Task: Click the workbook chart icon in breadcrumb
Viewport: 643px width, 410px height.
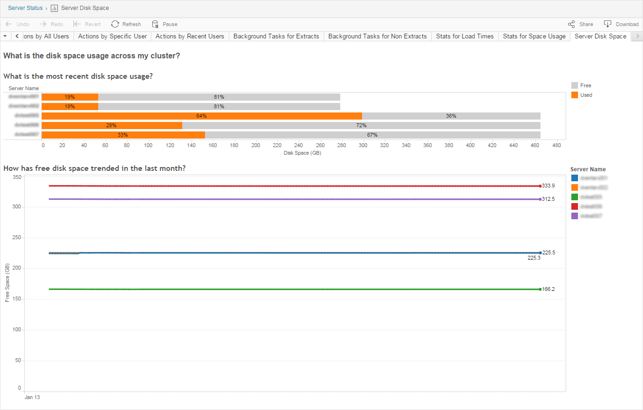Action: point(54,8)
